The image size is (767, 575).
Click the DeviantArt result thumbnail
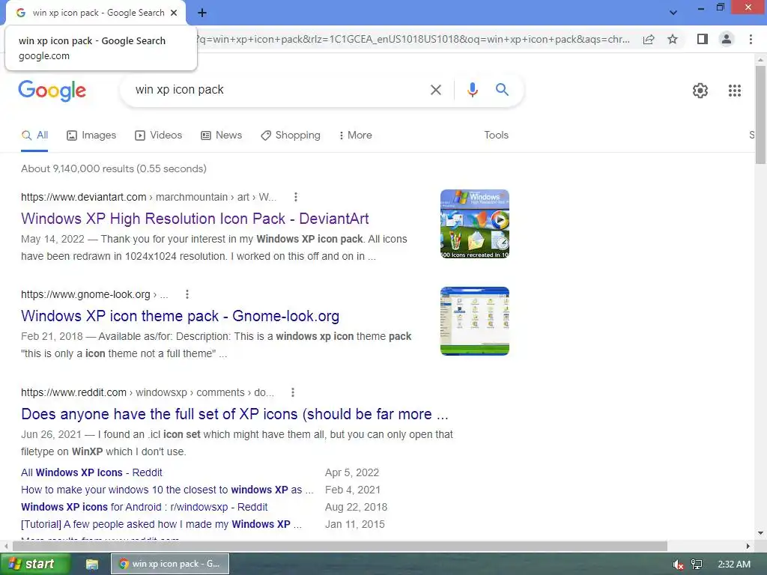[474, 223]
